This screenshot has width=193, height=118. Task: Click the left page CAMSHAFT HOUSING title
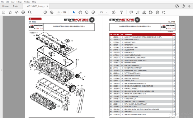pos(69,26)
